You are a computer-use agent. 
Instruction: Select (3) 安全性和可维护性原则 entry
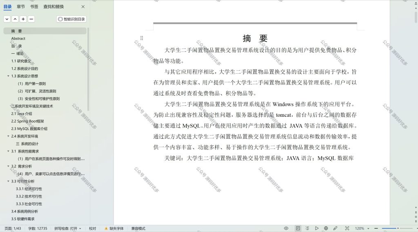[39, 98]
